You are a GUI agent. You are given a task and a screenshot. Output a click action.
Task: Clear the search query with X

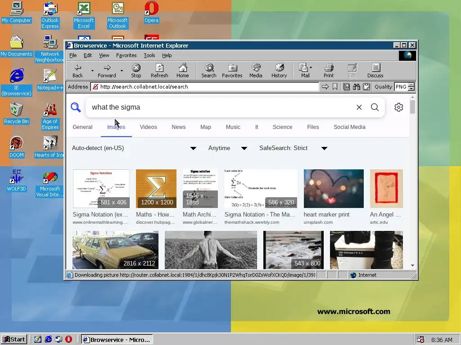(359, 107)
